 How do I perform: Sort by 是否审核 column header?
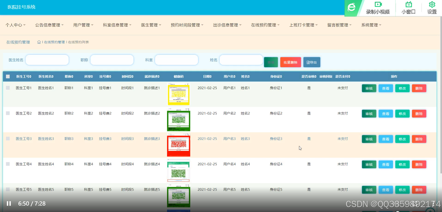(309, 77)
